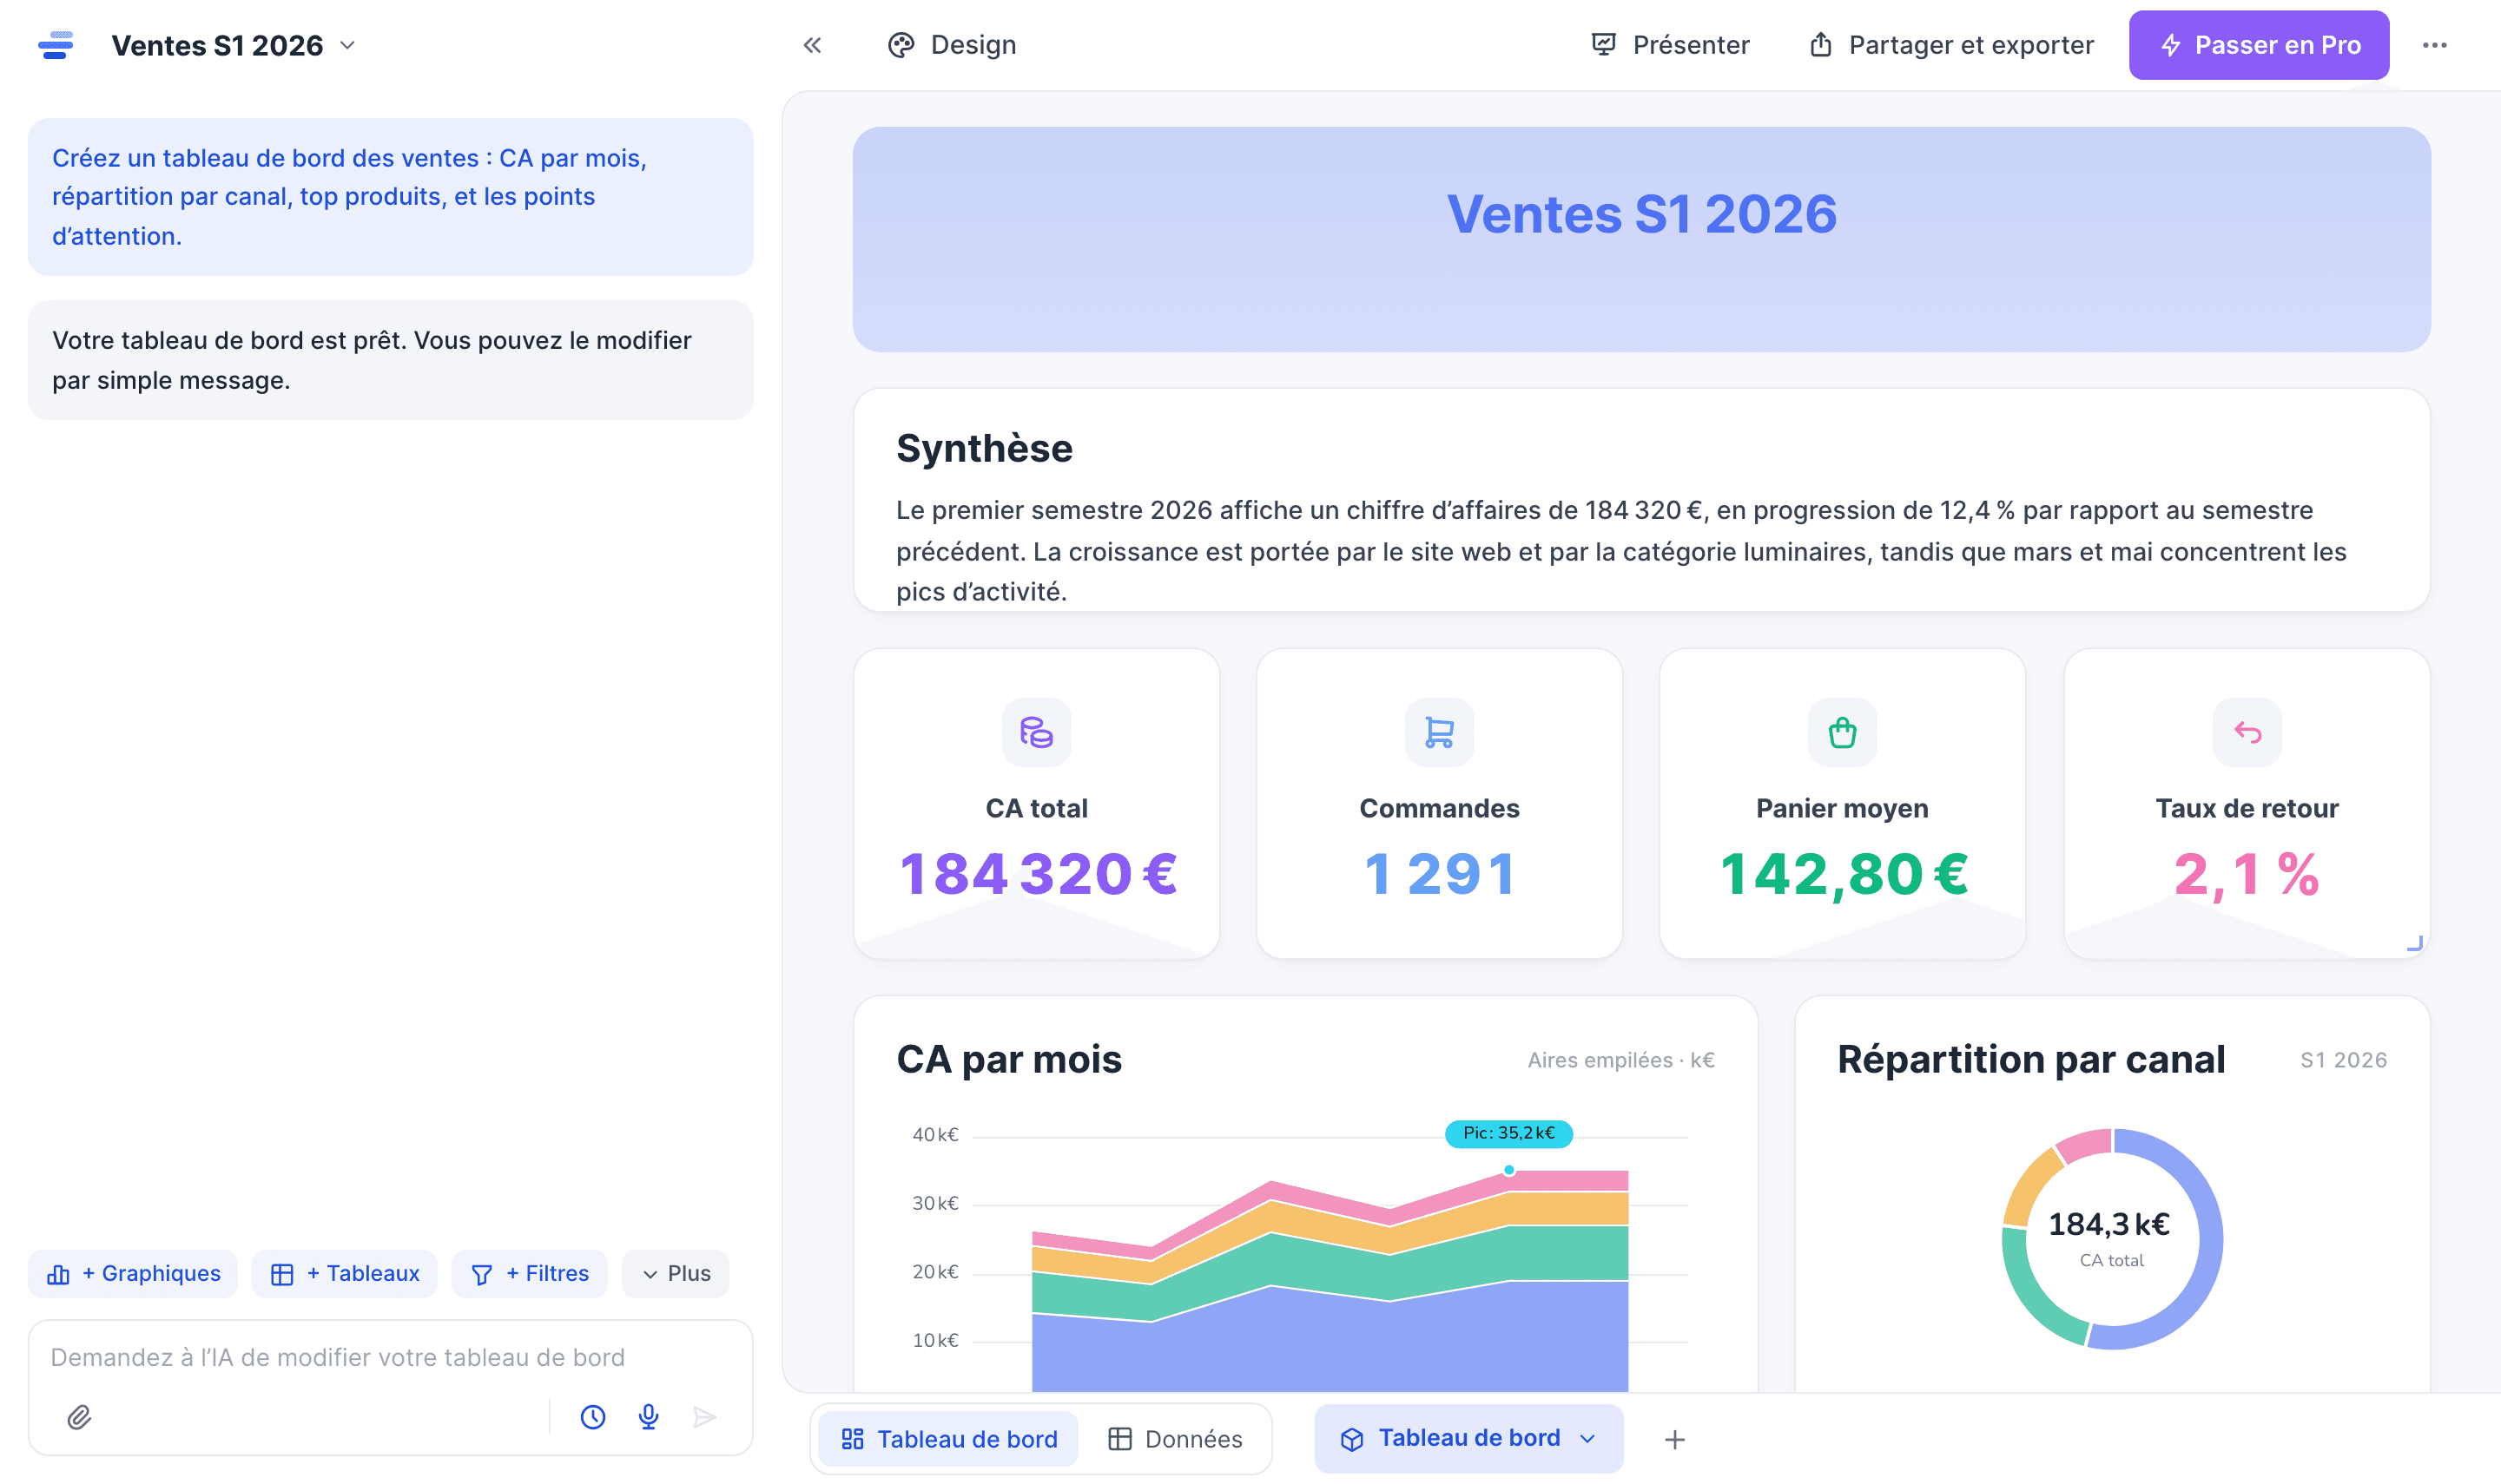This screenshot has width=2501, height=1484.
Task: Click the paperclip attachment icon
Action: pyautogui.click(x=79, y=1417)
